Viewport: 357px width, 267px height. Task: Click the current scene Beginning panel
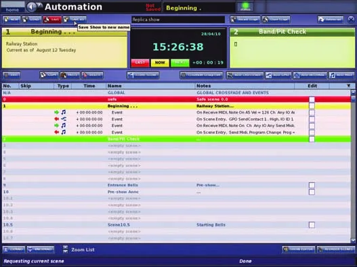64,48
